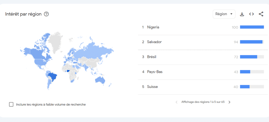Open the embed code icon
This screenshot has height=122, width=269.
coord(251,14)
